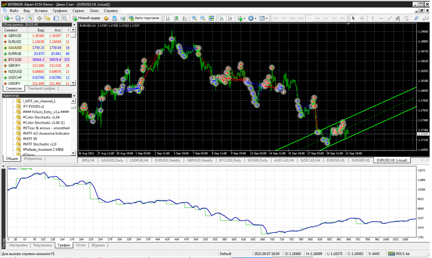Select #MTF Stochastic v2.0 indicator

coord(39,144)
